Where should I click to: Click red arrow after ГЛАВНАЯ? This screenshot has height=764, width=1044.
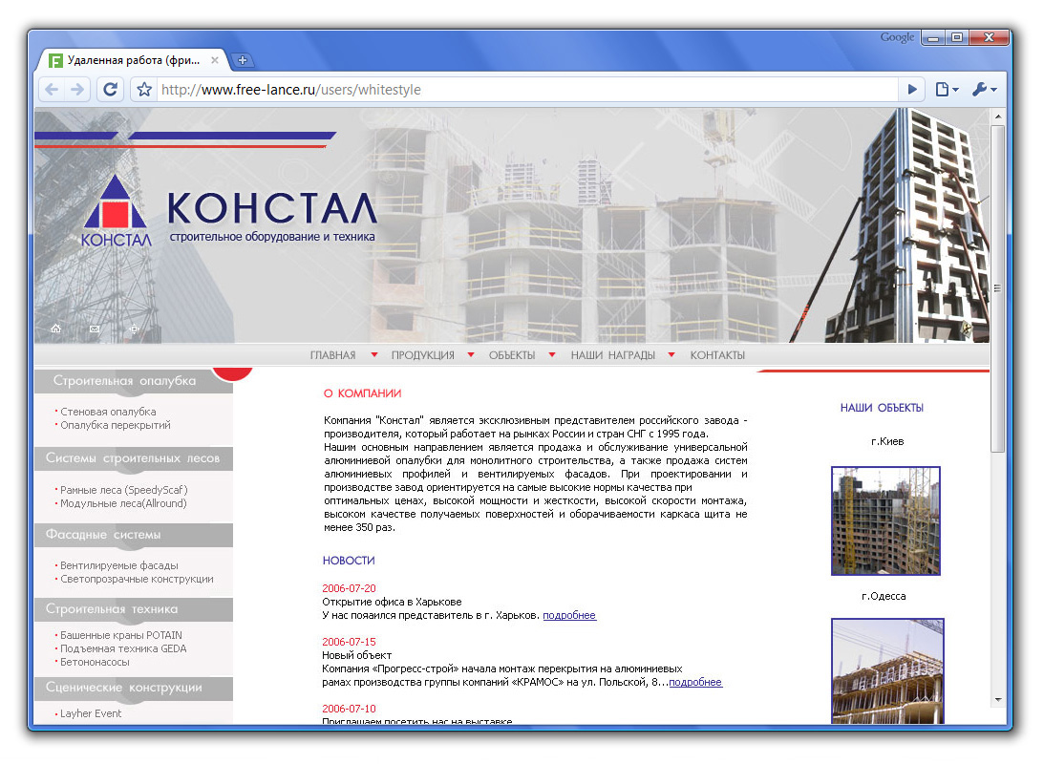point(374,355)
